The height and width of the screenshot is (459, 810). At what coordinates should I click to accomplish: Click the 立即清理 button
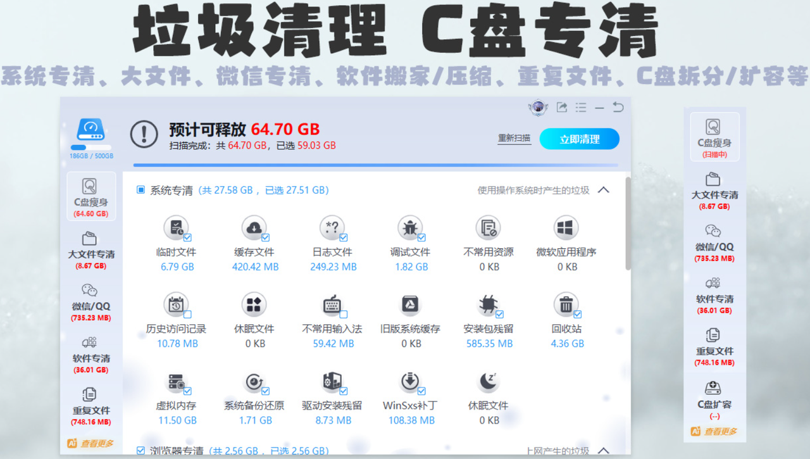pyautogui.click(x=579, y=139)
